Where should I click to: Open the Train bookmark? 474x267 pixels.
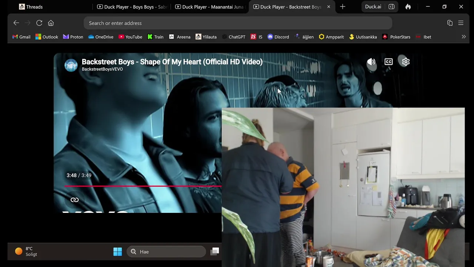click(x=155, y=37)
